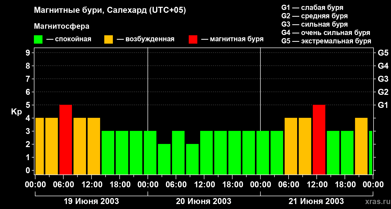The height and width of the screenshot is (209, 391).
Task: Click the '— спокойная' legend label
Action: 69,39
